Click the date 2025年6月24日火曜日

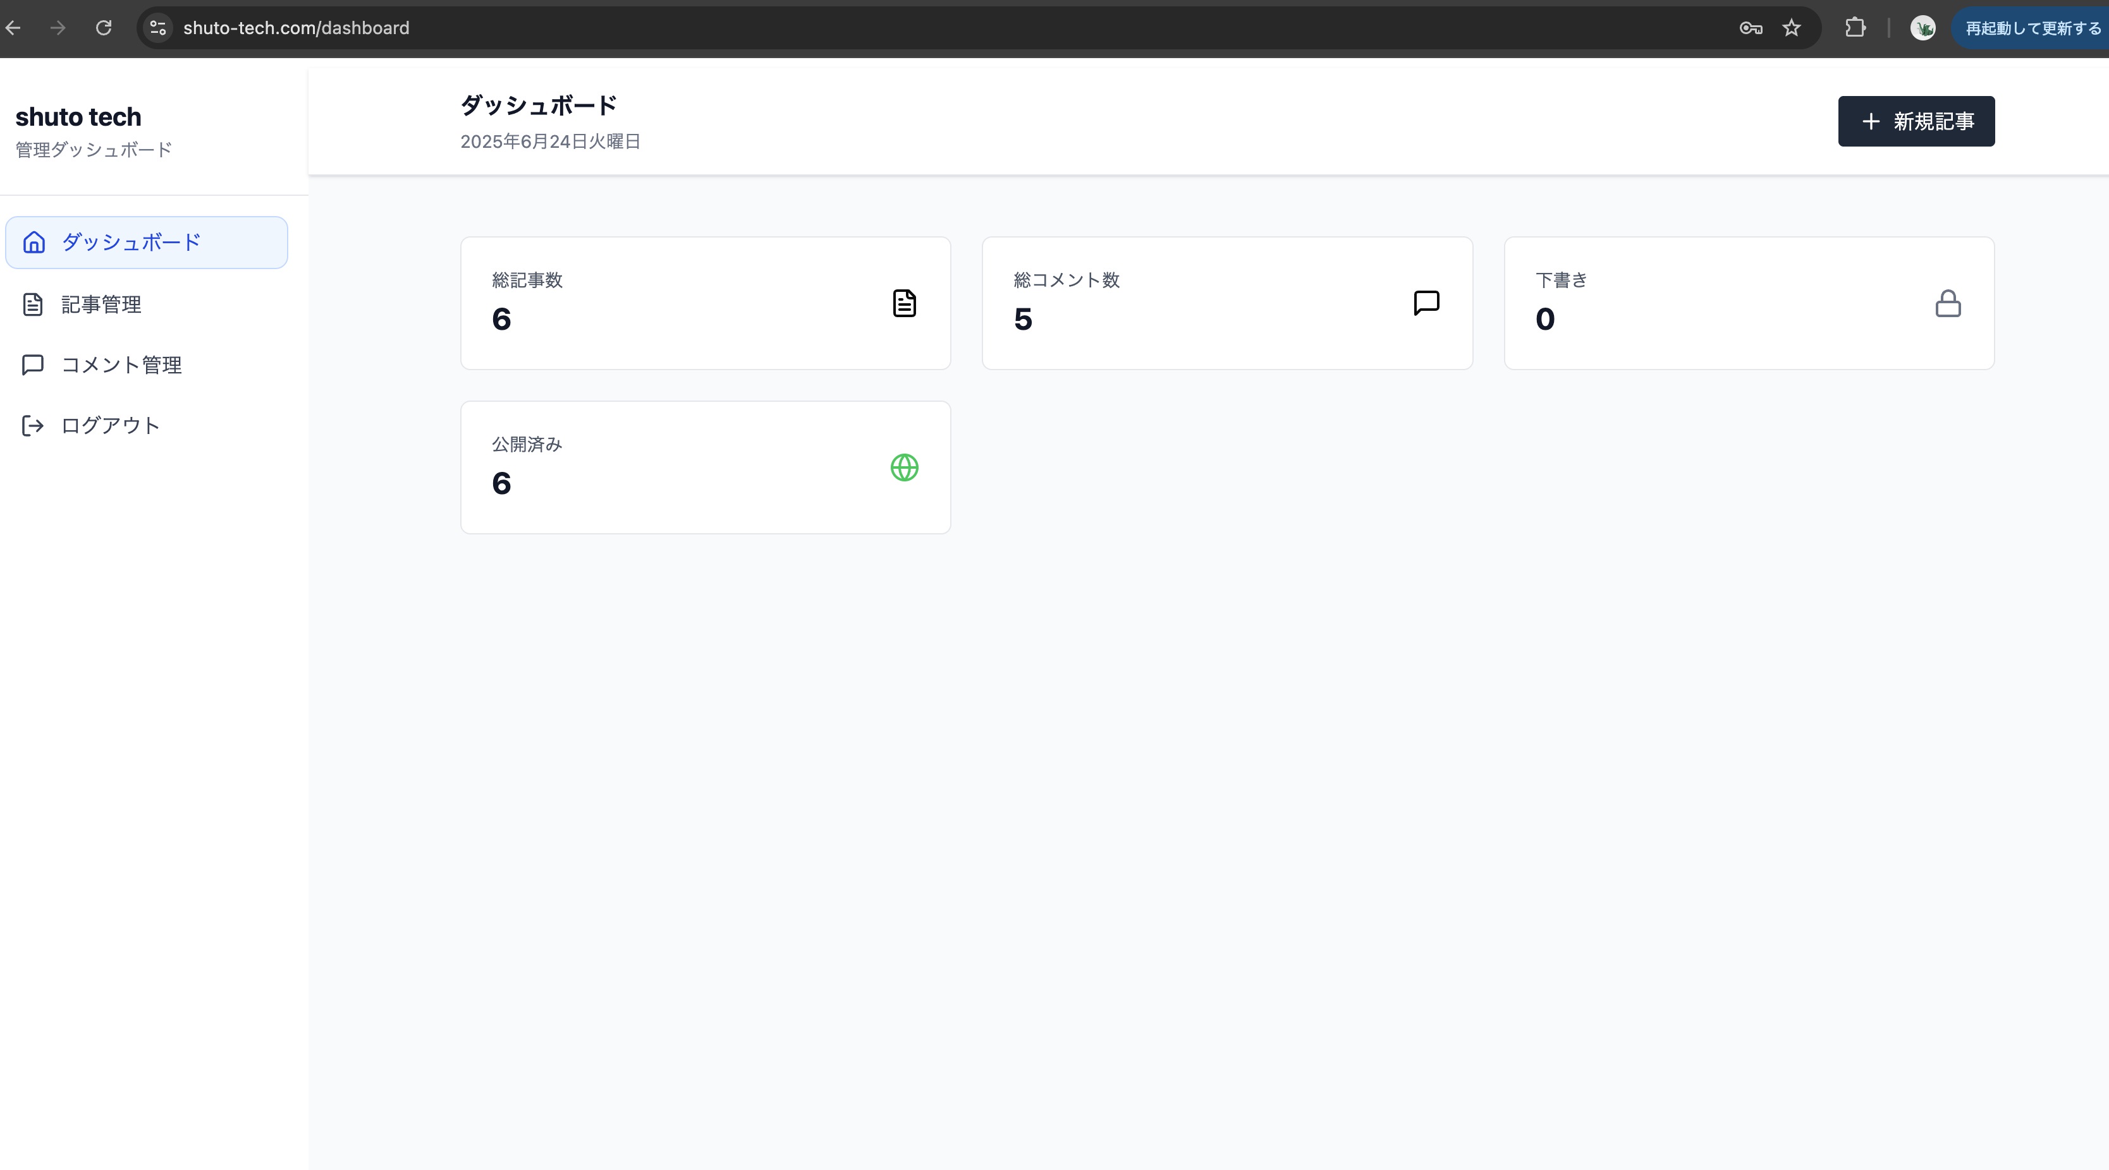click(550, 142)
